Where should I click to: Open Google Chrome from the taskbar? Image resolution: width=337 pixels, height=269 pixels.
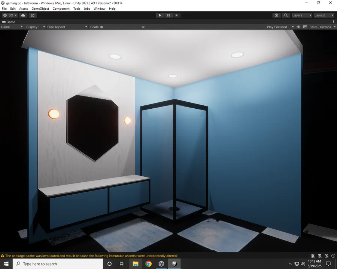pyautogui.click(x=148, y=264)
